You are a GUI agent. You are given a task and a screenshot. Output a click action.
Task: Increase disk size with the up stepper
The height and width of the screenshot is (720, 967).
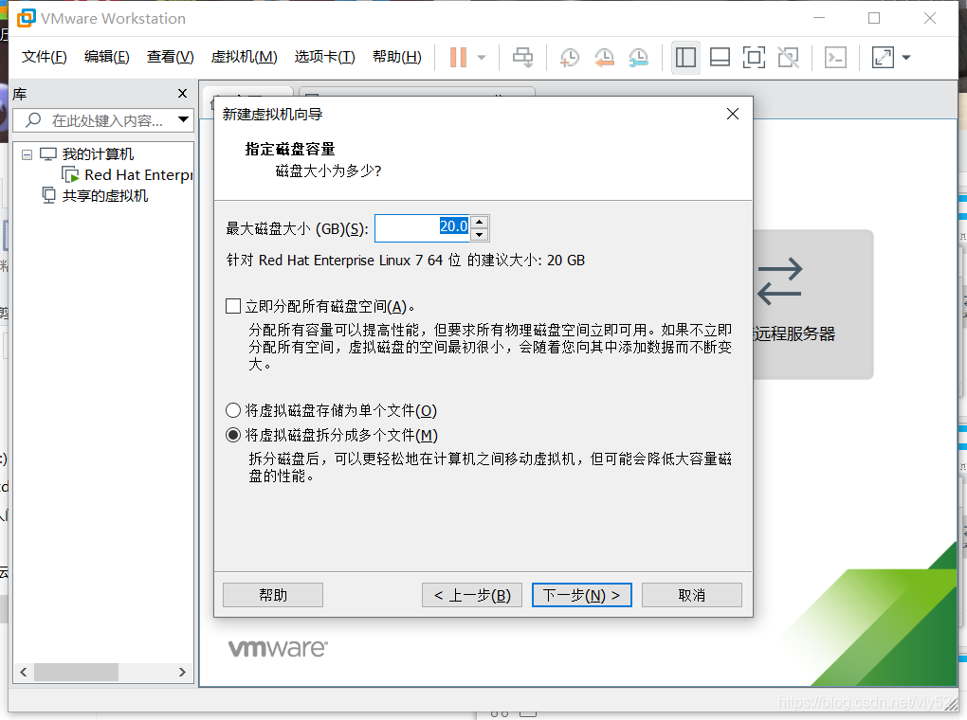tap(480, 222)
